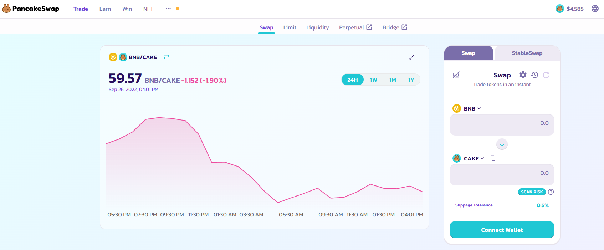Click the BNB coin icon in swap panel

[x=457, y=108]
